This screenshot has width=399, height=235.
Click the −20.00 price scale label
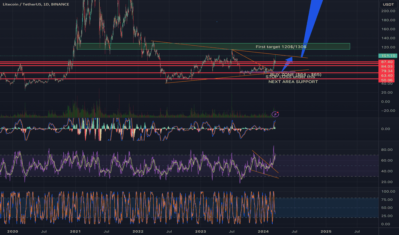388,111
